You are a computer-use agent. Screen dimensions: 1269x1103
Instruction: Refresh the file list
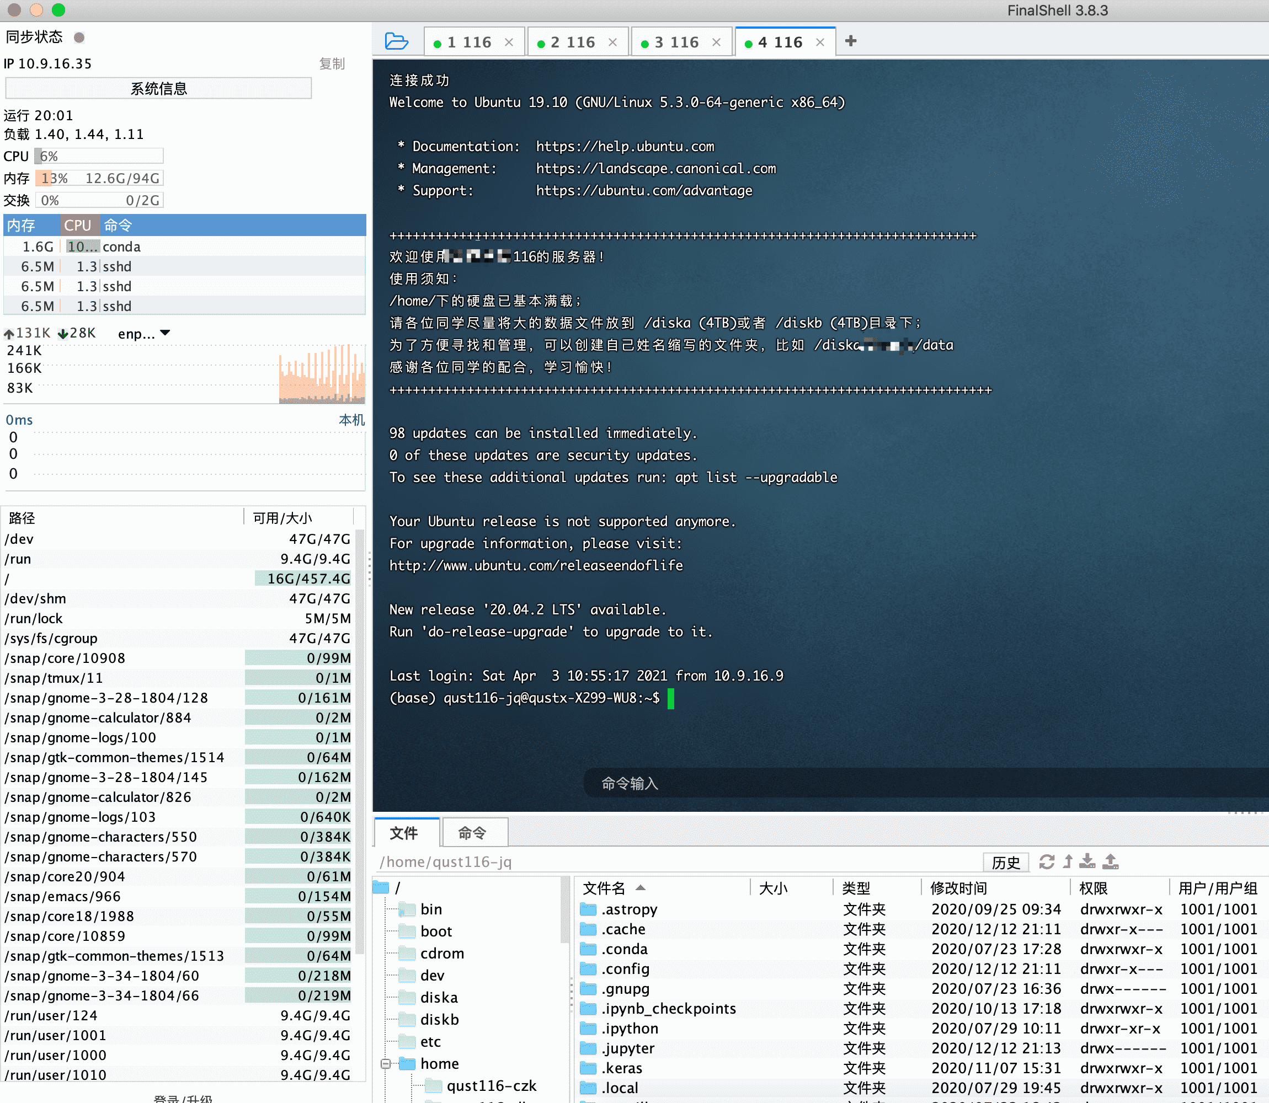pyautogui.click(x=1047, y=861)
